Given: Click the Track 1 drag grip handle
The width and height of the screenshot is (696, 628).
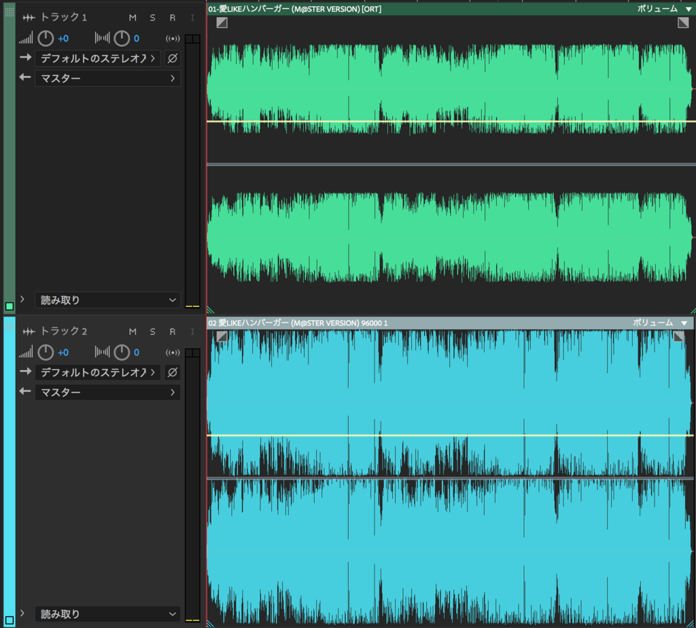Looking at the screenshot, I should click(10, 12).
